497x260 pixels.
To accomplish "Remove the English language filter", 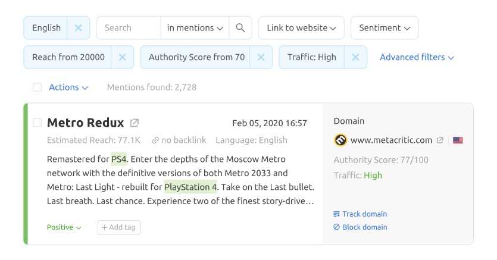I will click(79, 28).
